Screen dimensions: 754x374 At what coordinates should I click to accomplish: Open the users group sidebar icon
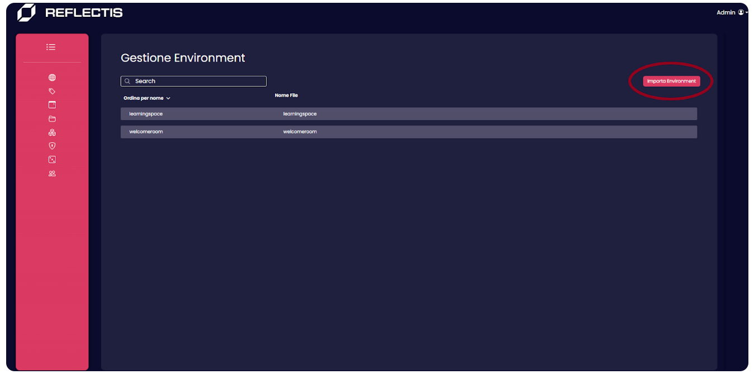click(x=52, y=173)
